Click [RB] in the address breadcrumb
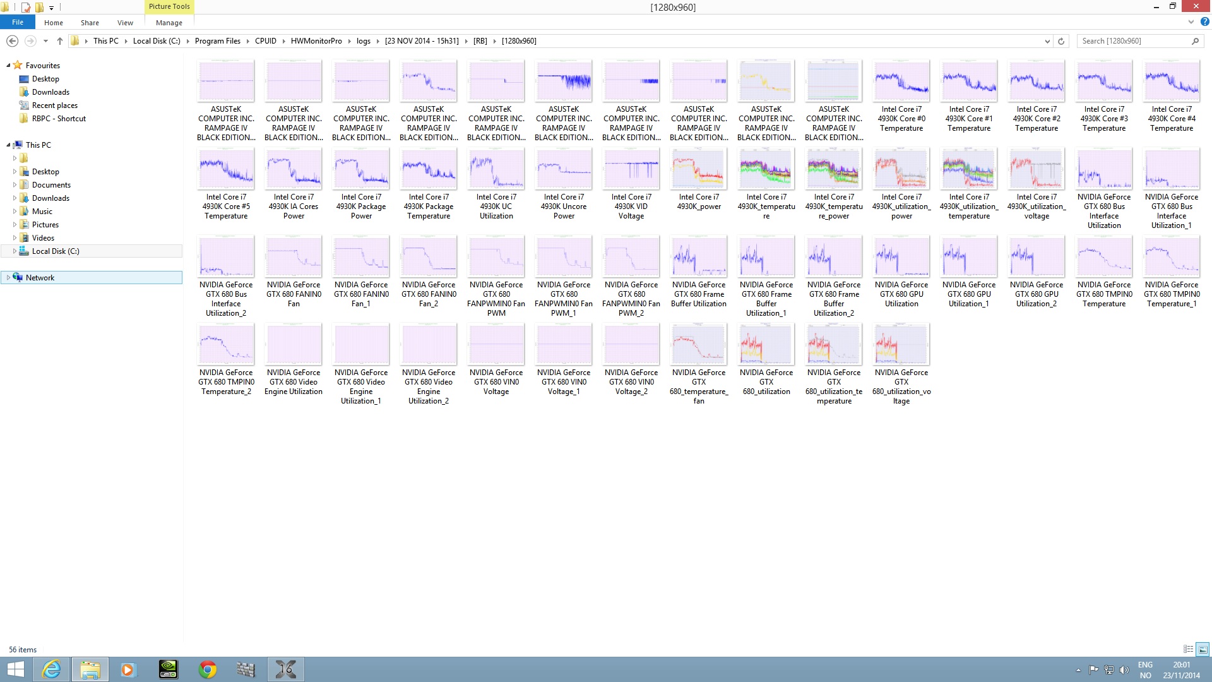This screenshot has width=1212, height=682. pos(480,41)
